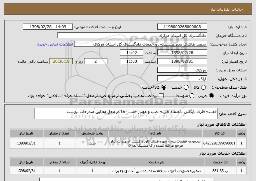Select the کالا/خدمت radio button
This screenshot has height=181, width=256.
coord(164,87)
